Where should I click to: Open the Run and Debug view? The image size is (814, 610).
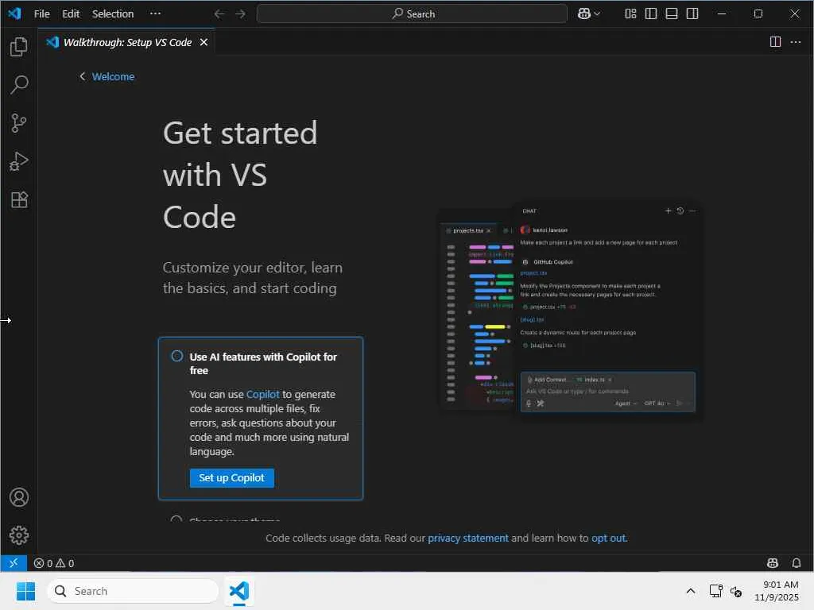pos(19,161)
